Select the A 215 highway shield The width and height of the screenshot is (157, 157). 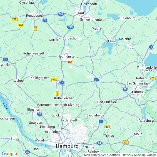click(70, 27)
